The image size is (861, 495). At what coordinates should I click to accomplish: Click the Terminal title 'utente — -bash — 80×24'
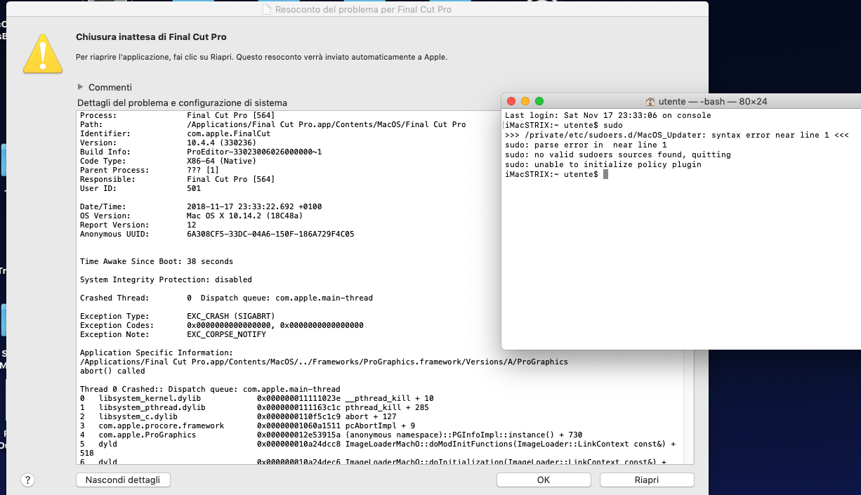point(713,101)
